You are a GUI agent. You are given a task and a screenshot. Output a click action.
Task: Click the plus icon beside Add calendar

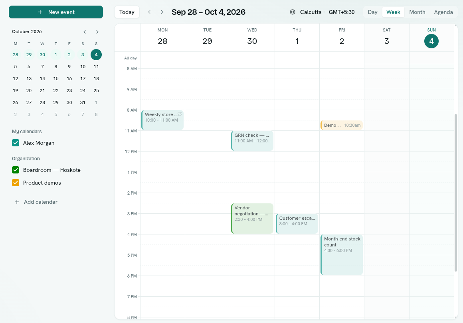coord(17,202)
